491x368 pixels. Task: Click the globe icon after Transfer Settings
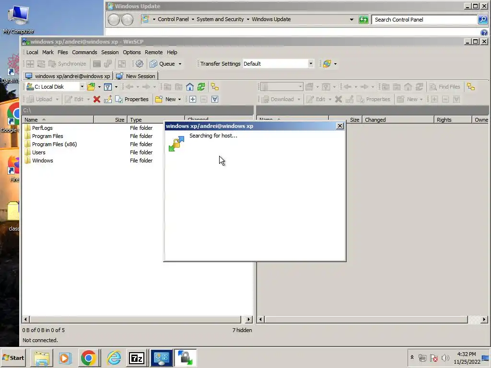pyautogui.click(x=327, y=64)
